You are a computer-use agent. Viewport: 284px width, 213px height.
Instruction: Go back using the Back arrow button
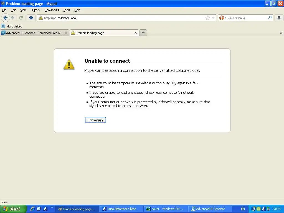tap(5, 18)
